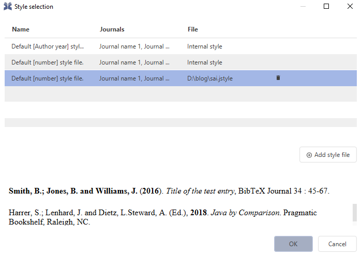362x256 pixels.
Task: Click the File column header
Action: click(192, 29)
